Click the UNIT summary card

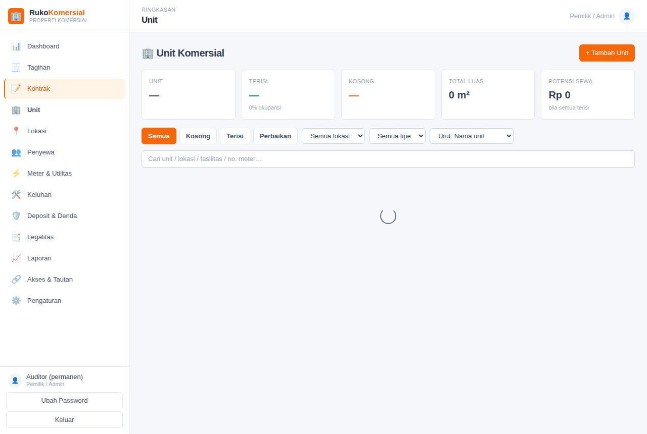coord(189,95)
